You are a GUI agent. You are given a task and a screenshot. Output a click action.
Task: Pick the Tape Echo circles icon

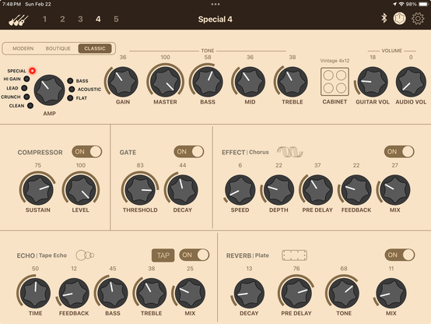pos(85,255)
